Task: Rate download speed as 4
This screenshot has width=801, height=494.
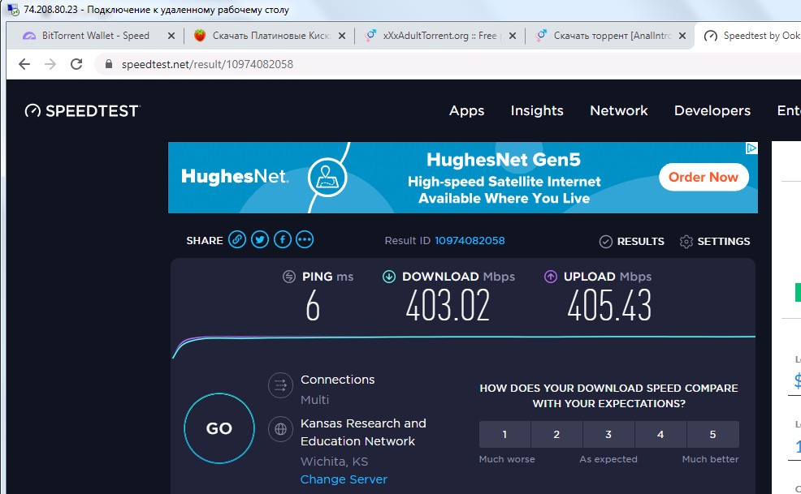Action: click(660, 434)
